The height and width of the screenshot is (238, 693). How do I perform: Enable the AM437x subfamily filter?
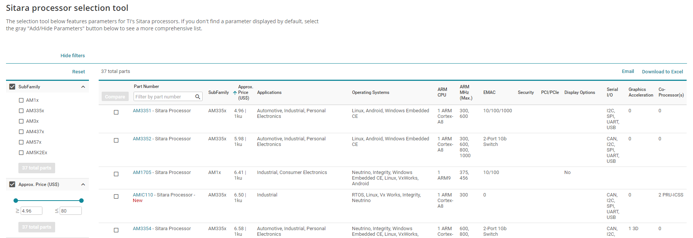21,132
